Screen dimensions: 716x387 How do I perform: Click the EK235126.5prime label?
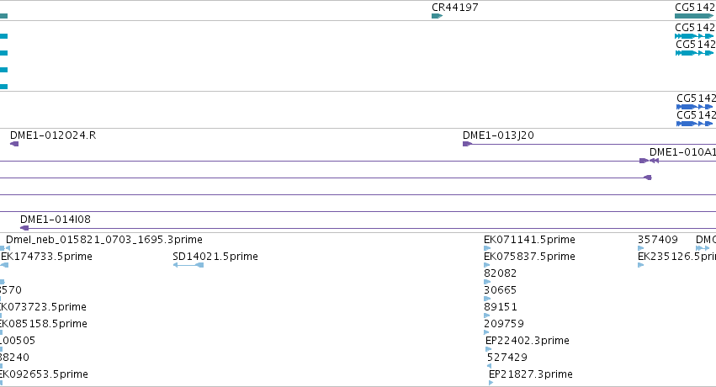(x=676, y=256)
